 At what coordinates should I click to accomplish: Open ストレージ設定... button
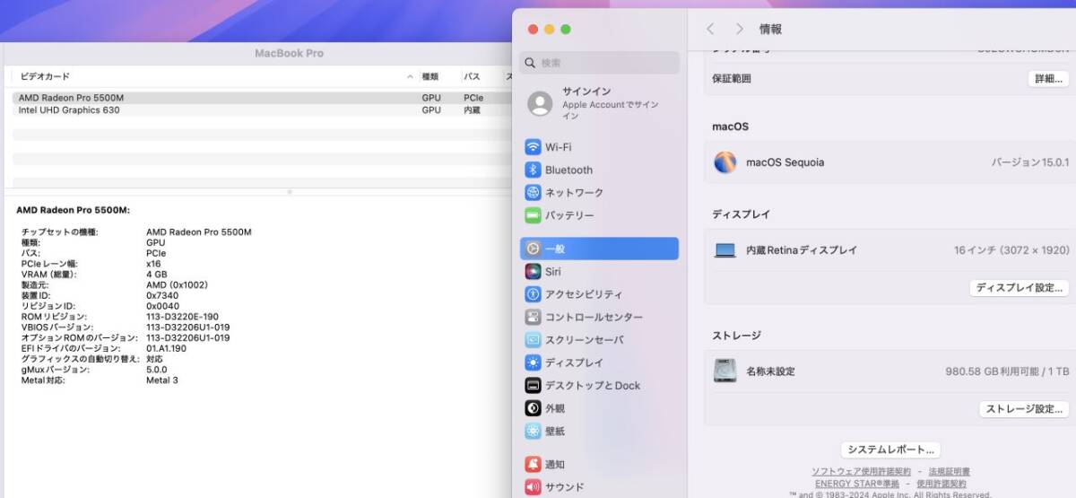click(x=1024, y=409)
